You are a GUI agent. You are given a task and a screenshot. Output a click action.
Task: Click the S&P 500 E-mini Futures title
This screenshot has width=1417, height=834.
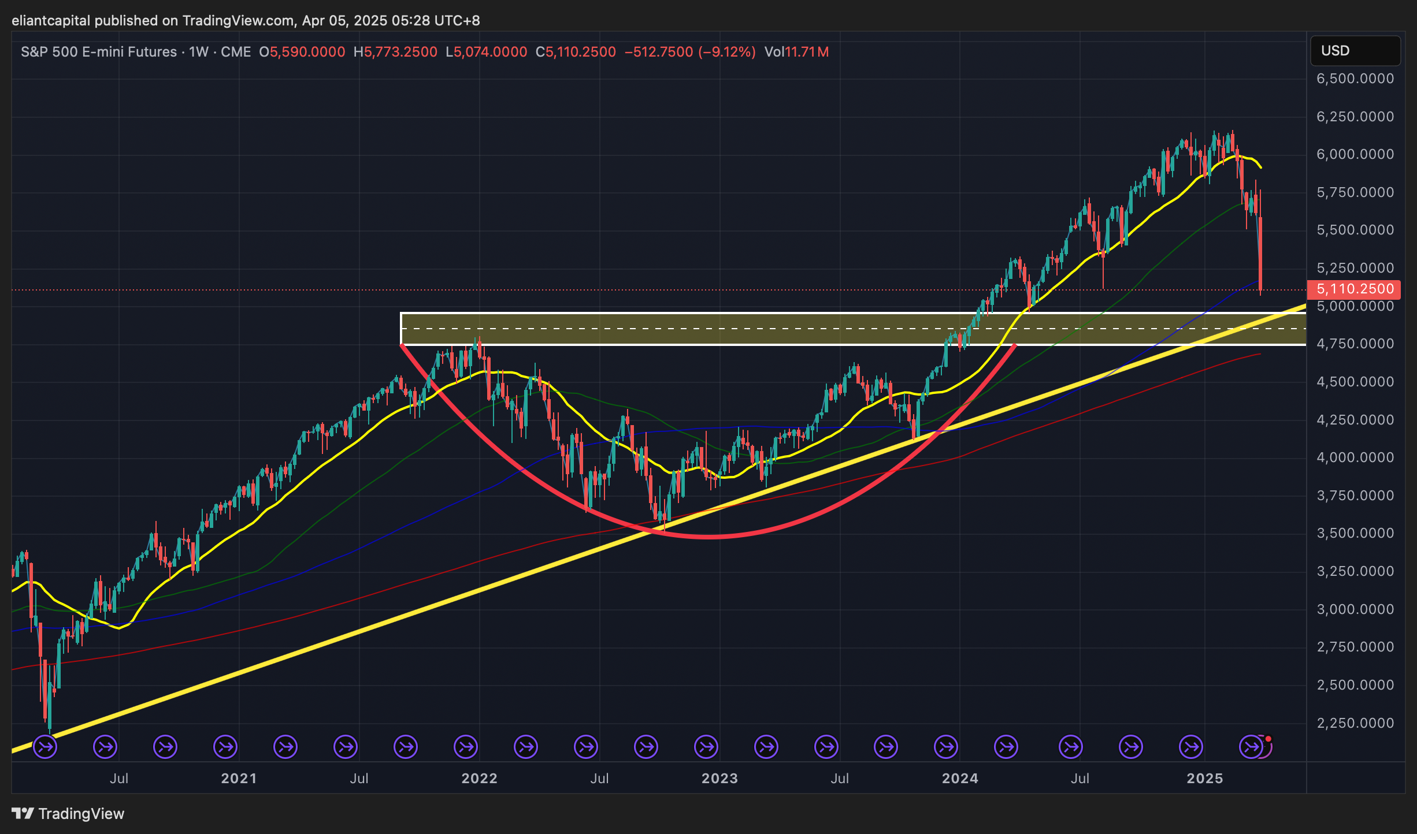[x=99, y=52]
